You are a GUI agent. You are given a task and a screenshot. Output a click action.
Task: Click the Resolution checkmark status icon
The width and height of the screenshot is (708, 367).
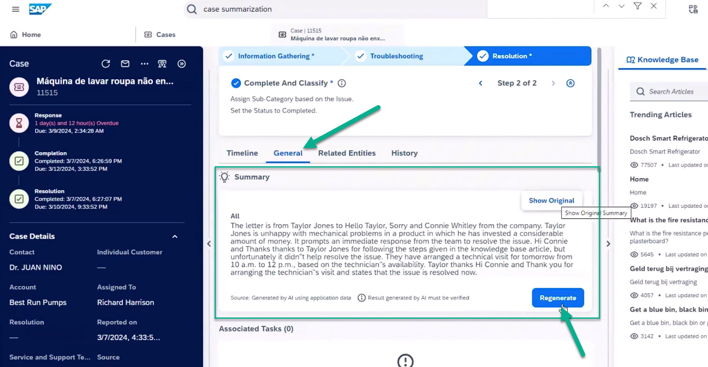coord(19,199)
